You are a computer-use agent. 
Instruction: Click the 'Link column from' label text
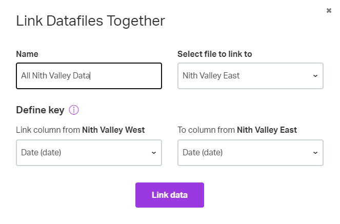point(48,130)
